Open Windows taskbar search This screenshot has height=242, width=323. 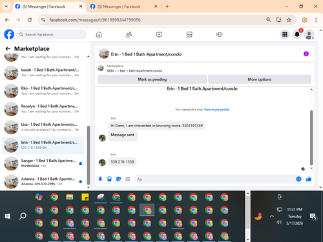pyautogui.click(x=23, y=216)
